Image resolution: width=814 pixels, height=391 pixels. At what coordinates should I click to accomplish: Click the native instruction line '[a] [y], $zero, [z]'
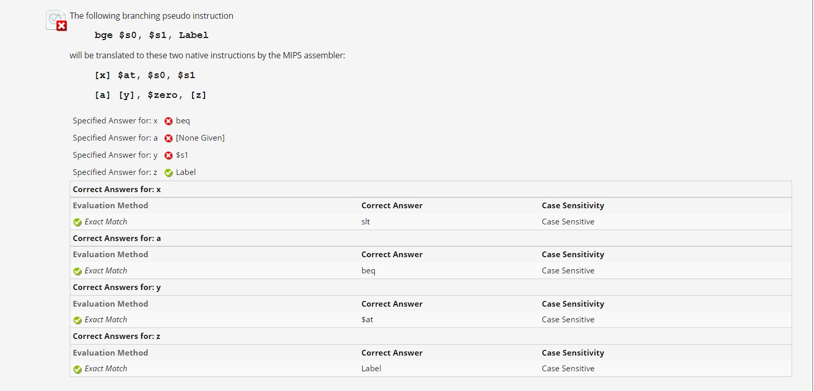pyautogui.click(x=150, y=95)
